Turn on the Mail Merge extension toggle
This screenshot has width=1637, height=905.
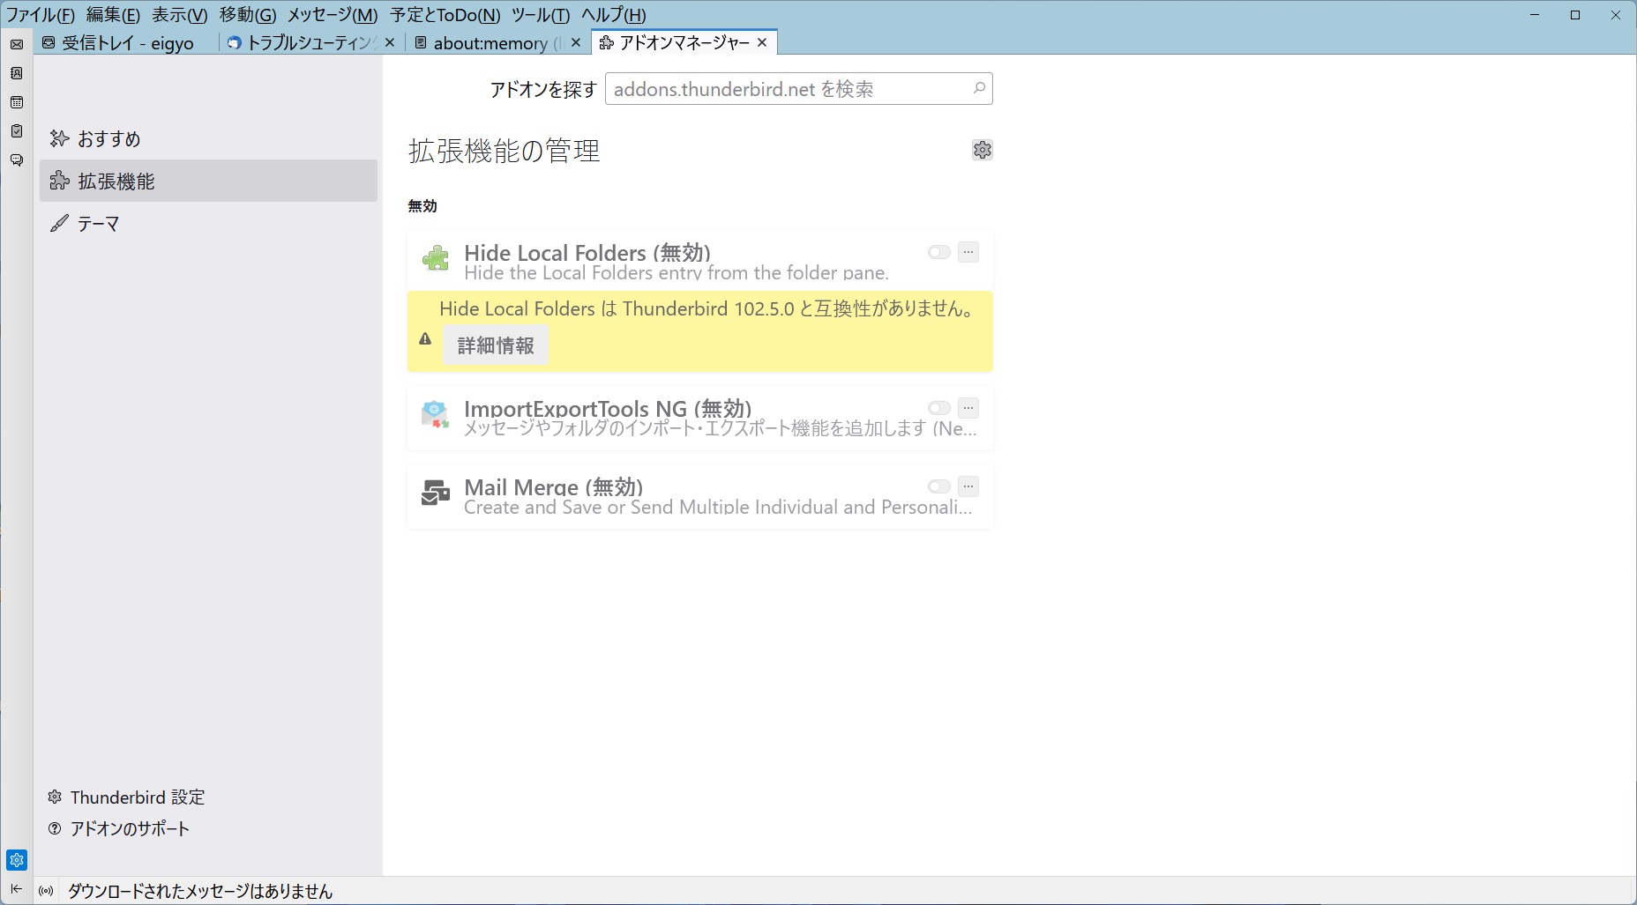click(x=938, y=486)
